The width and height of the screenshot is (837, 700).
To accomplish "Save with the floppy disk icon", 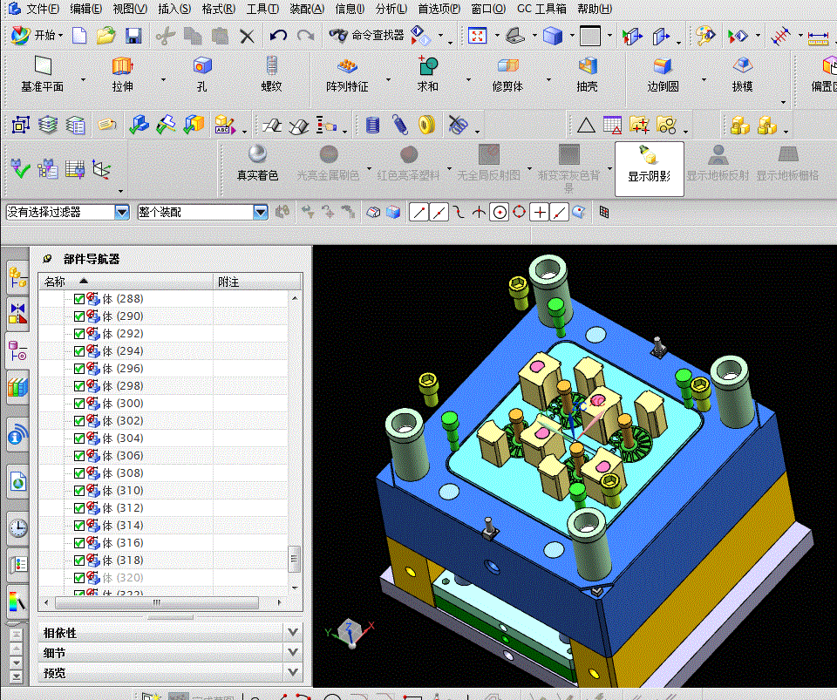I will tap(133, 36).
